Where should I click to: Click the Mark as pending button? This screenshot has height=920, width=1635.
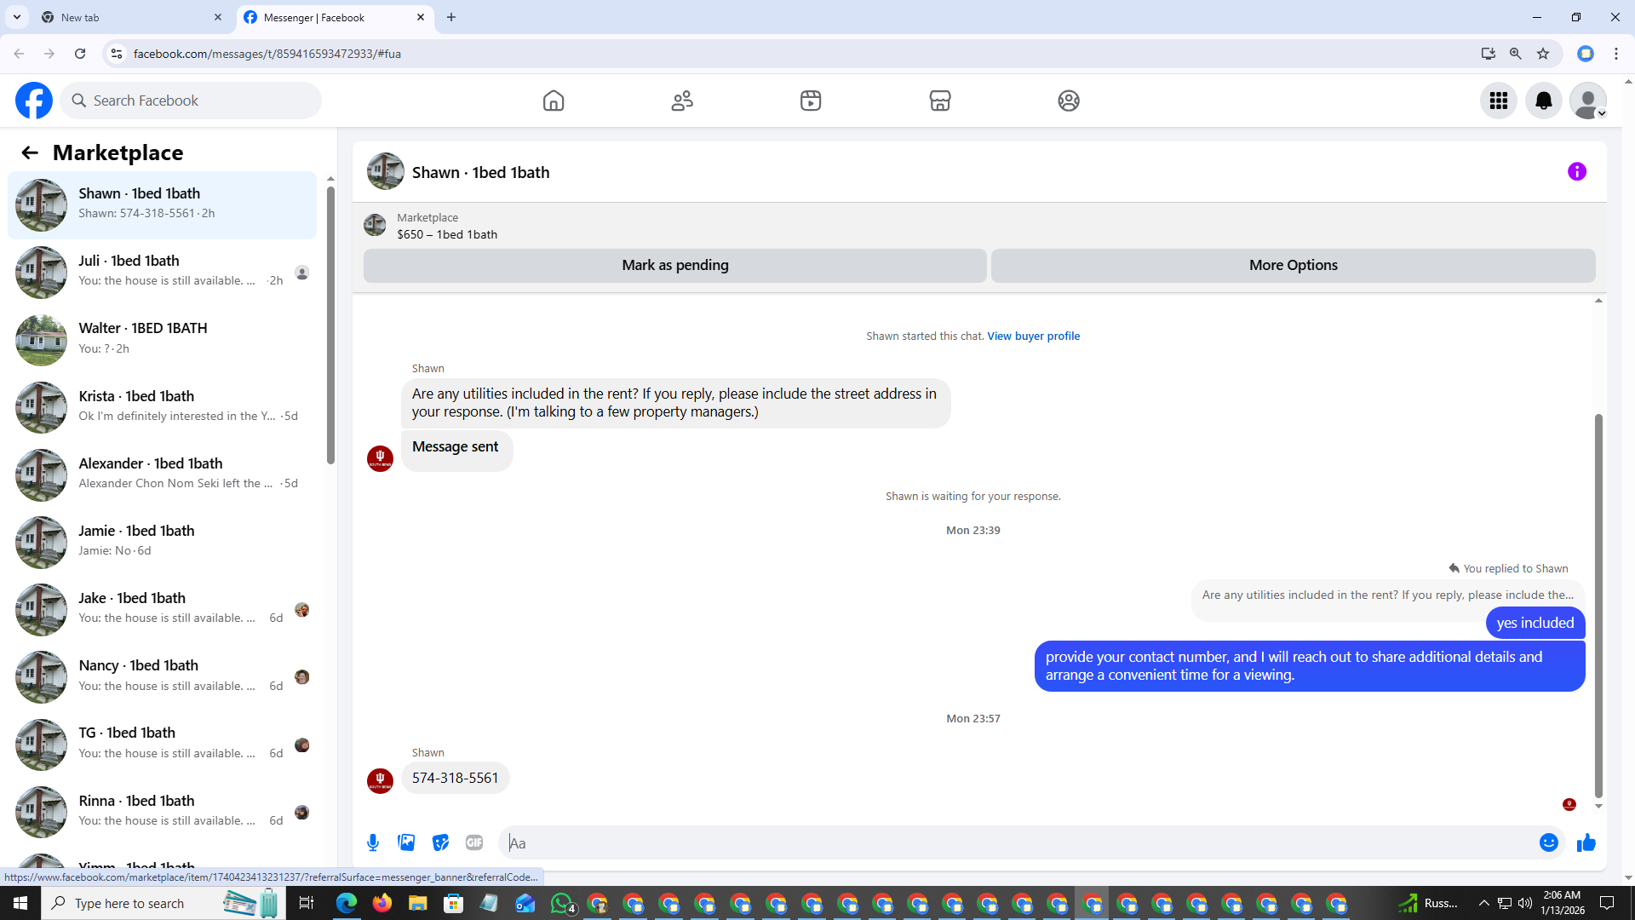pyautogui.click(x=674, y=265)
